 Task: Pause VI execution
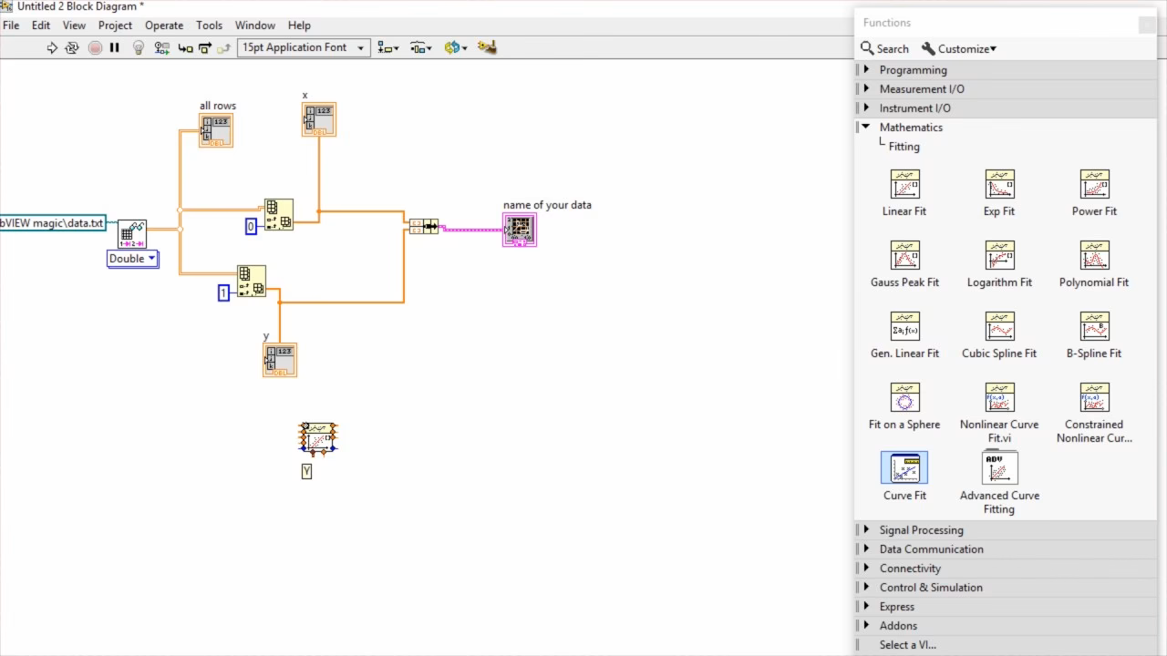114,47
